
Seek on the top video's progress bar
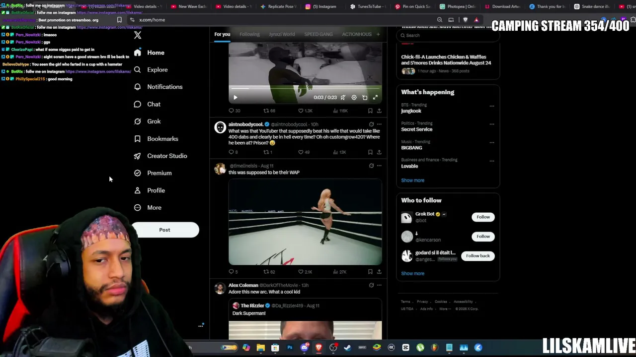[305, 89]
